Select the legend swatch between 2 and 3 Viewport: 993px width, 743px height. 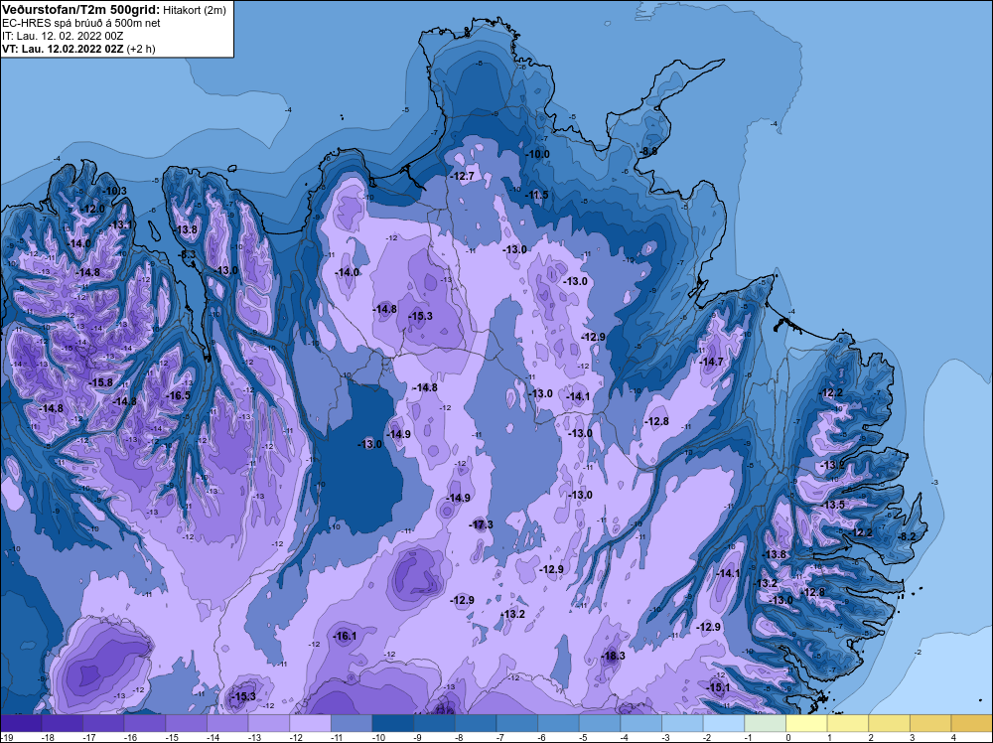click(889, 723)
